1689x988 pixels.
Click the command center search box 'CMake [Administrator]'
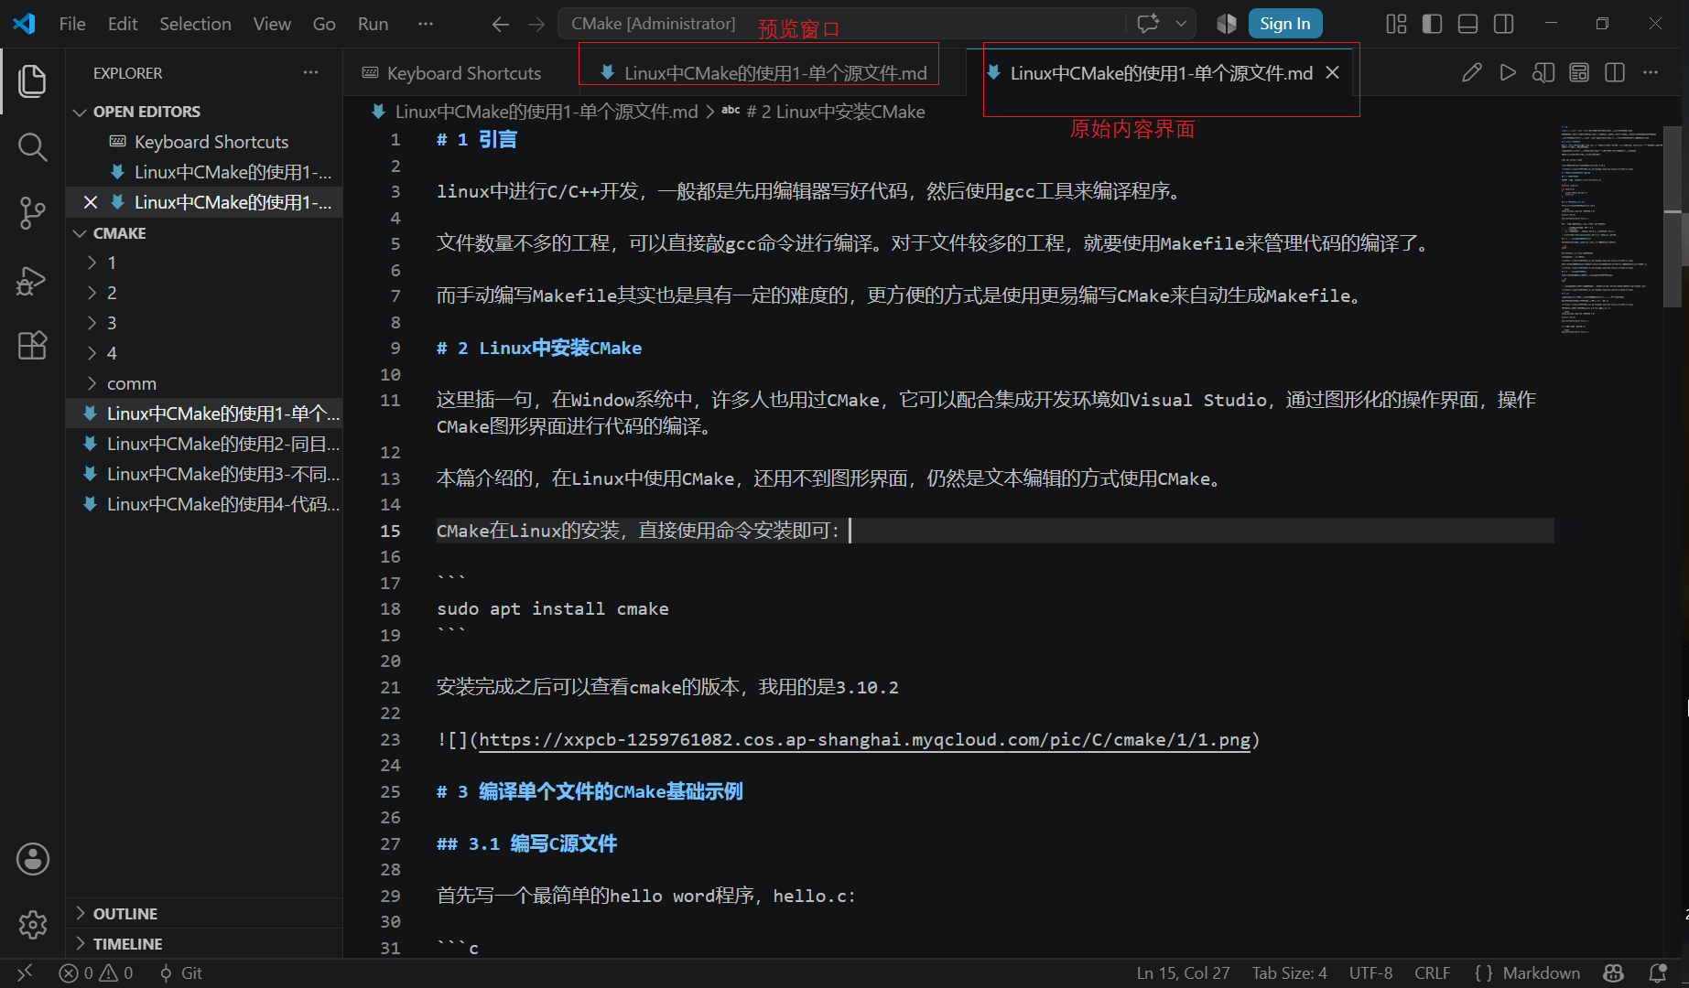pos(840,24)
